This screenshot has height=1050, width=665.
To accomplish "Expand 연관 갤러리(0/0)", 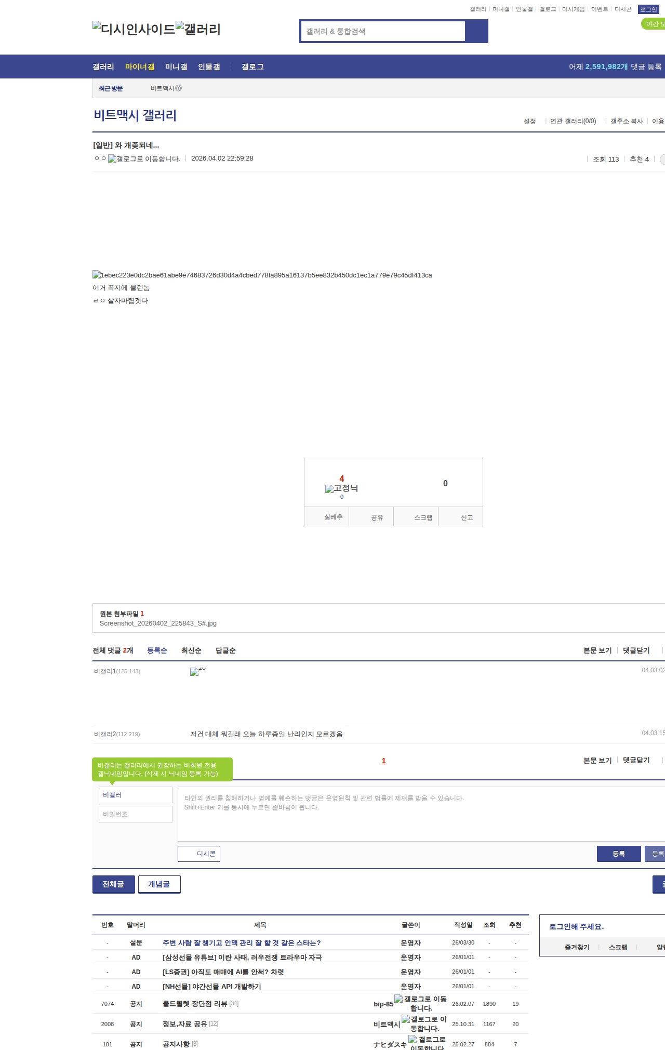I will tap(573, 121).
